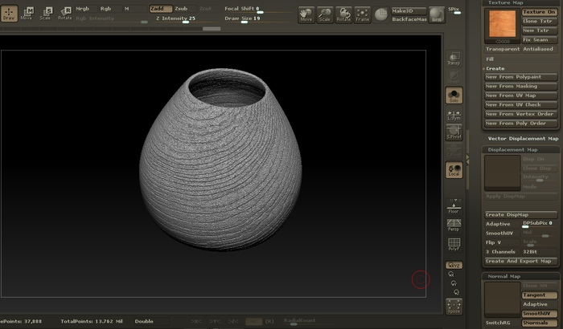
Task: Toggle the Local transformations icon
Action: (x=454, y=169)
